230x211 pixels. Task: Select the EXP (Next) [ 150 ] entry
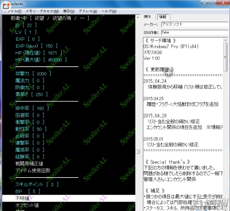pos(36,46)
